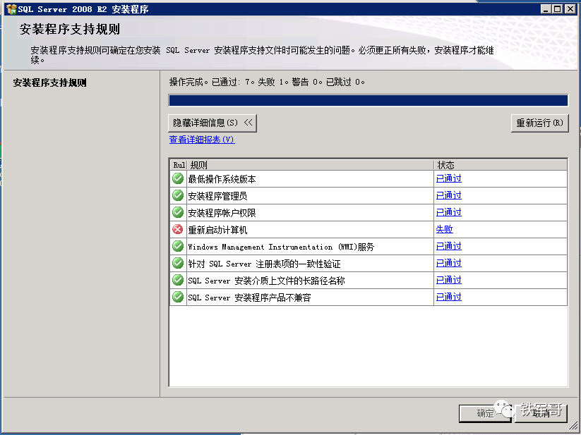Screen dimensions: 581x435
Task: Select 安装程序支持规则 step in left pane
Action: coord(50,82)
